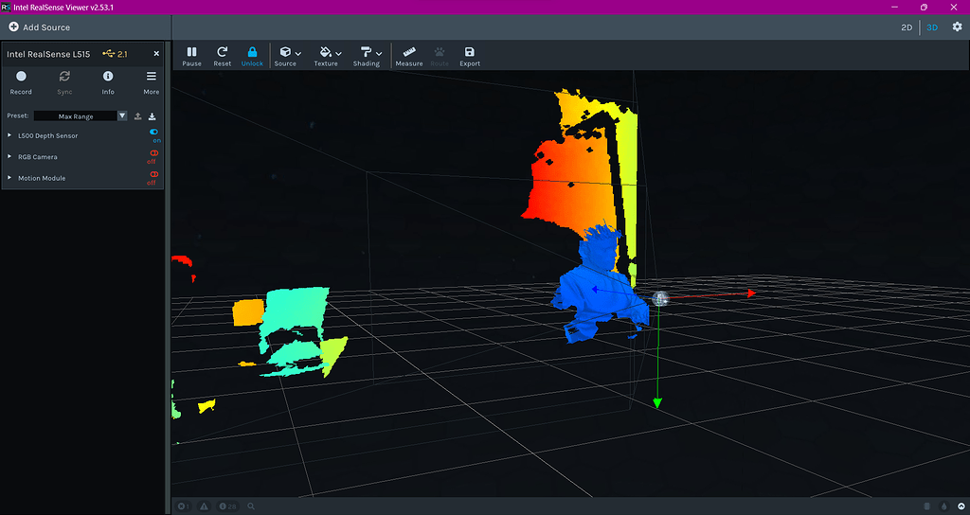
Task: Click Add Source button
Action: point(40,27)
